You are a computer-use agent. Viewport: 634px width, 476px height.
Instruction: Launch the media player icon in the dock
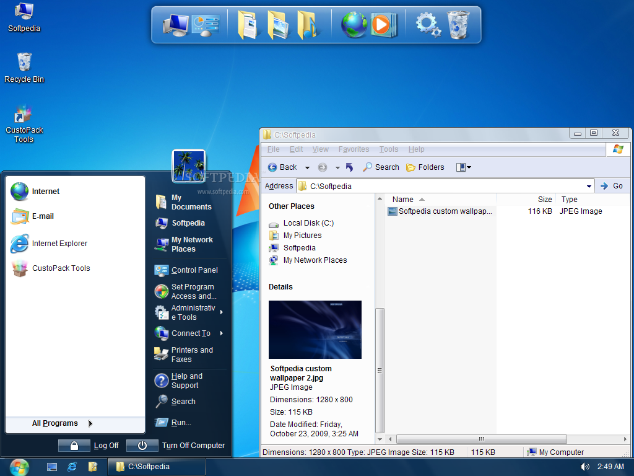(x=383, y=25)
